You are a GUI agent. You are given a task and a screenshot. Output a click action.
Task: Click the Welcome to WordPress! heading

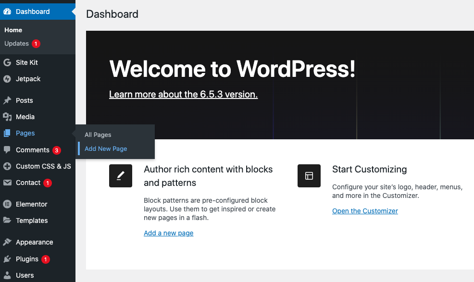point(232,69)
